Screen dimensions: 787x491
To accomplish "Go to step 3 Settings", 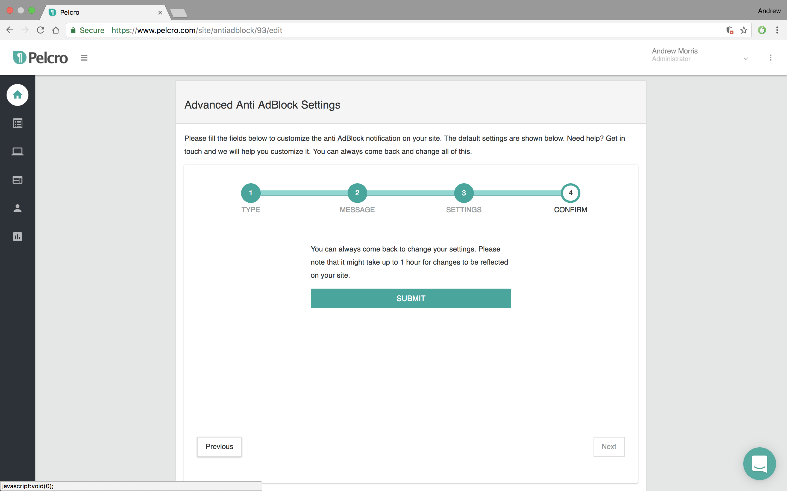I will pos(464,193).
